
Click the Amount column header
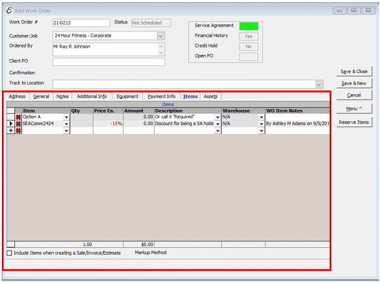(x=138, y=111)
